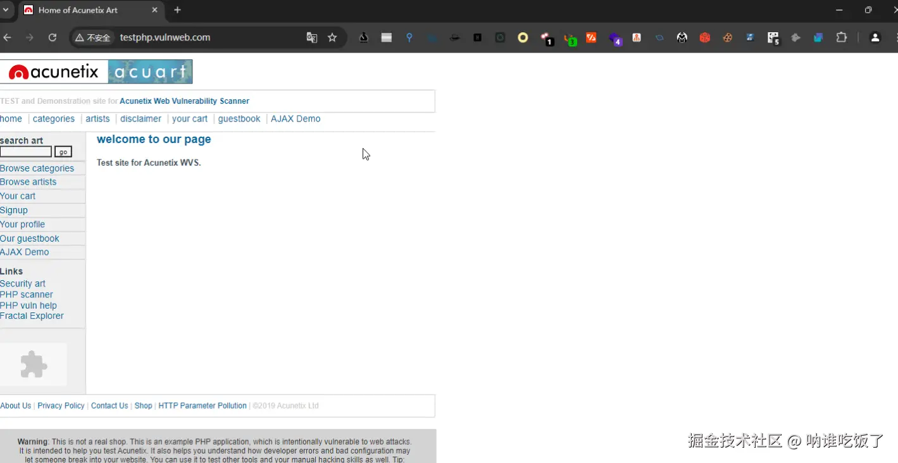Open the Extensions puzzle-piece menu
Image resolution: width=898 pixels, height=463 pixels.
pos(842,37)
